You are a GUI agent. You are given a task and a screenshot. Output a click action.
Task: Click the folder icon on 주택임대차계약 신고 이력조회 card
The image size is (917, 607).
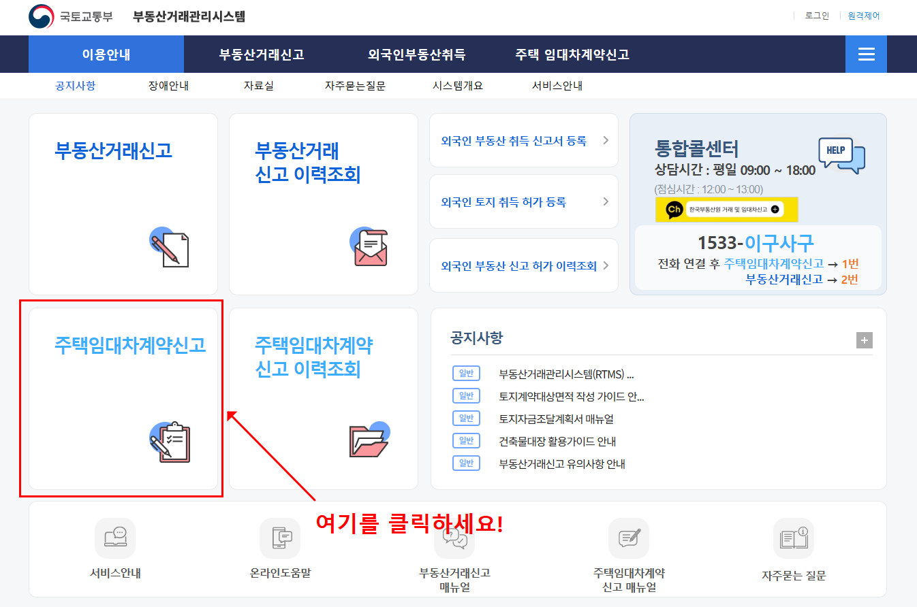[x=367, y=442]
